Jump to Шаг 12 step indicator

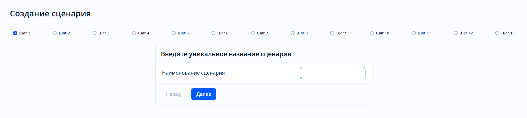(456, 33)
